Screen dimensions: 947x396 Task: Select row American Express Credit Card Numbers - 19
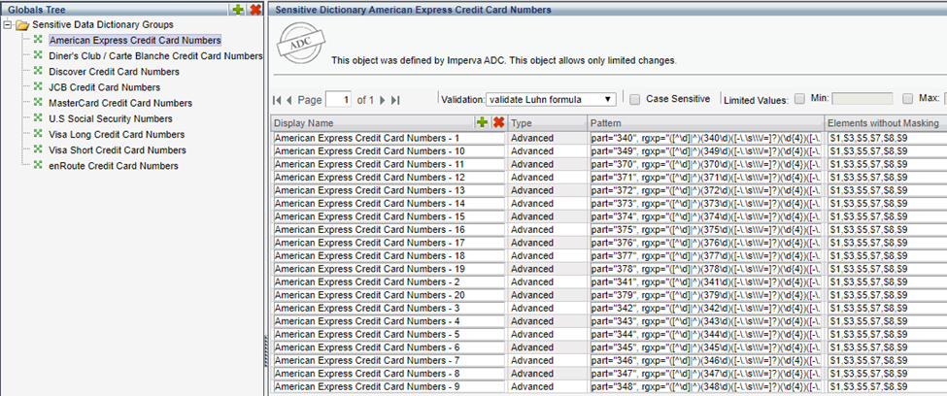[x=389, y=269]
